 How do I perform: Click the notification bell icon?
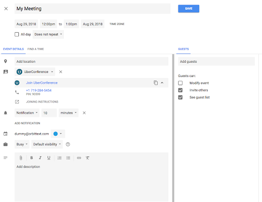[6, 113]
